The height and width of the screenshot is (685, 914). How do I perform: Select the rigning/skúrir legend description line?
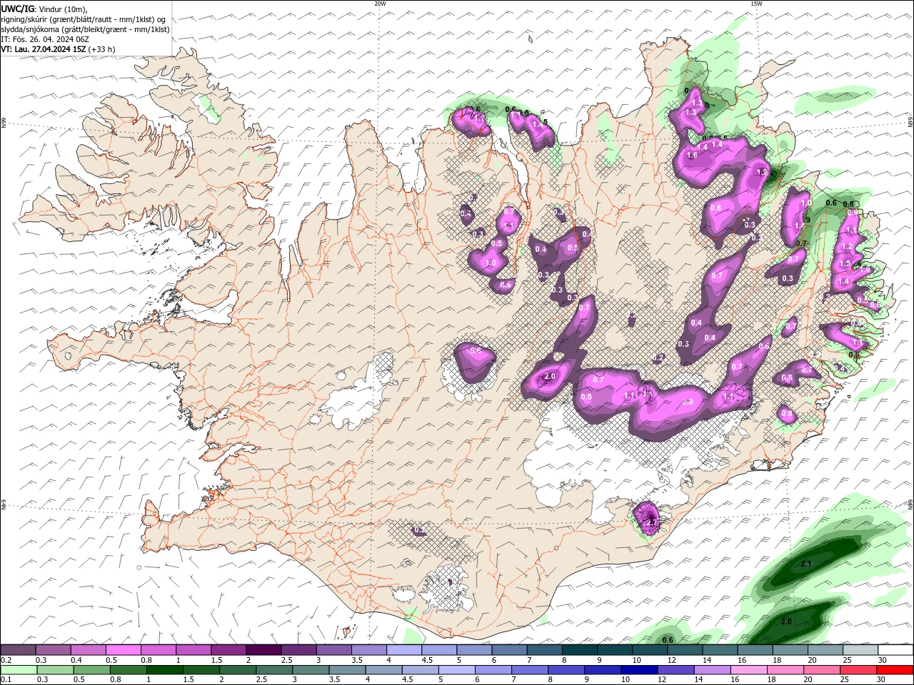(x=84, y=19)
